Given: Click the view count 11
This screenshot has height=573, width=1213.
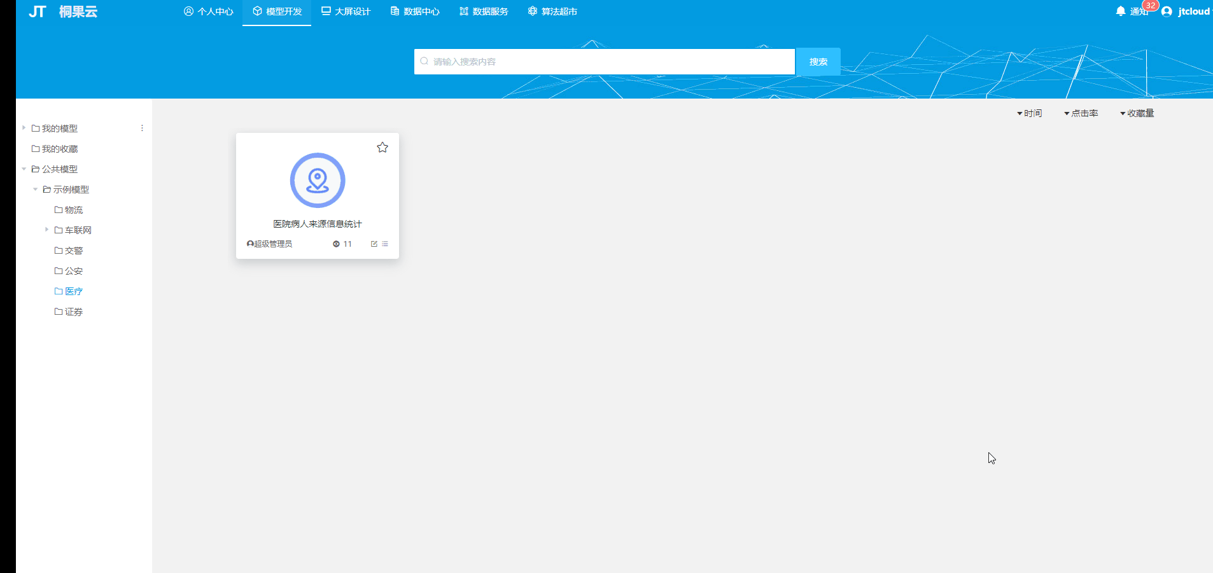Looking at the screenshot, I should pos(347,244).
